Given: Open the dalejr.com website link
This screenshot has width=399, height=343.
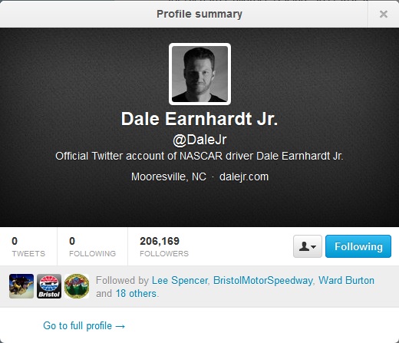Looking at the screenshot, I should point(244,176).
